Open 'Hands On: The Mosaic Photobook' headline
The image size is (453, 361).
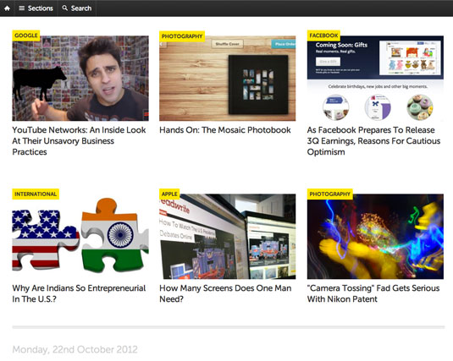point(225,130)
